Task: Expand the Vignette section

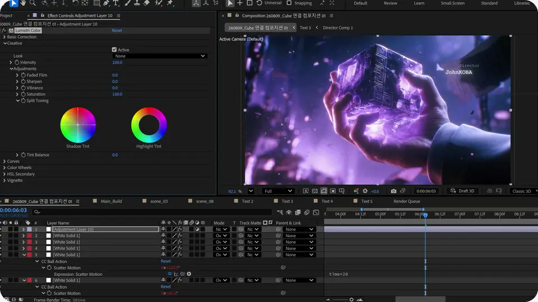Action: coord(4,181)
